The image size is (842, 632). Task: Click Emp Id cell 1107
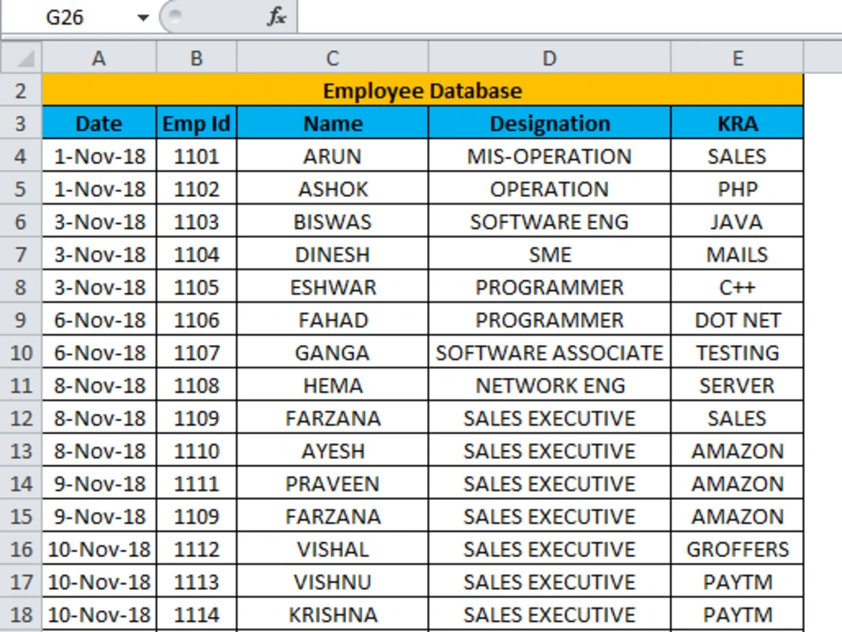(x=196, y=353)
